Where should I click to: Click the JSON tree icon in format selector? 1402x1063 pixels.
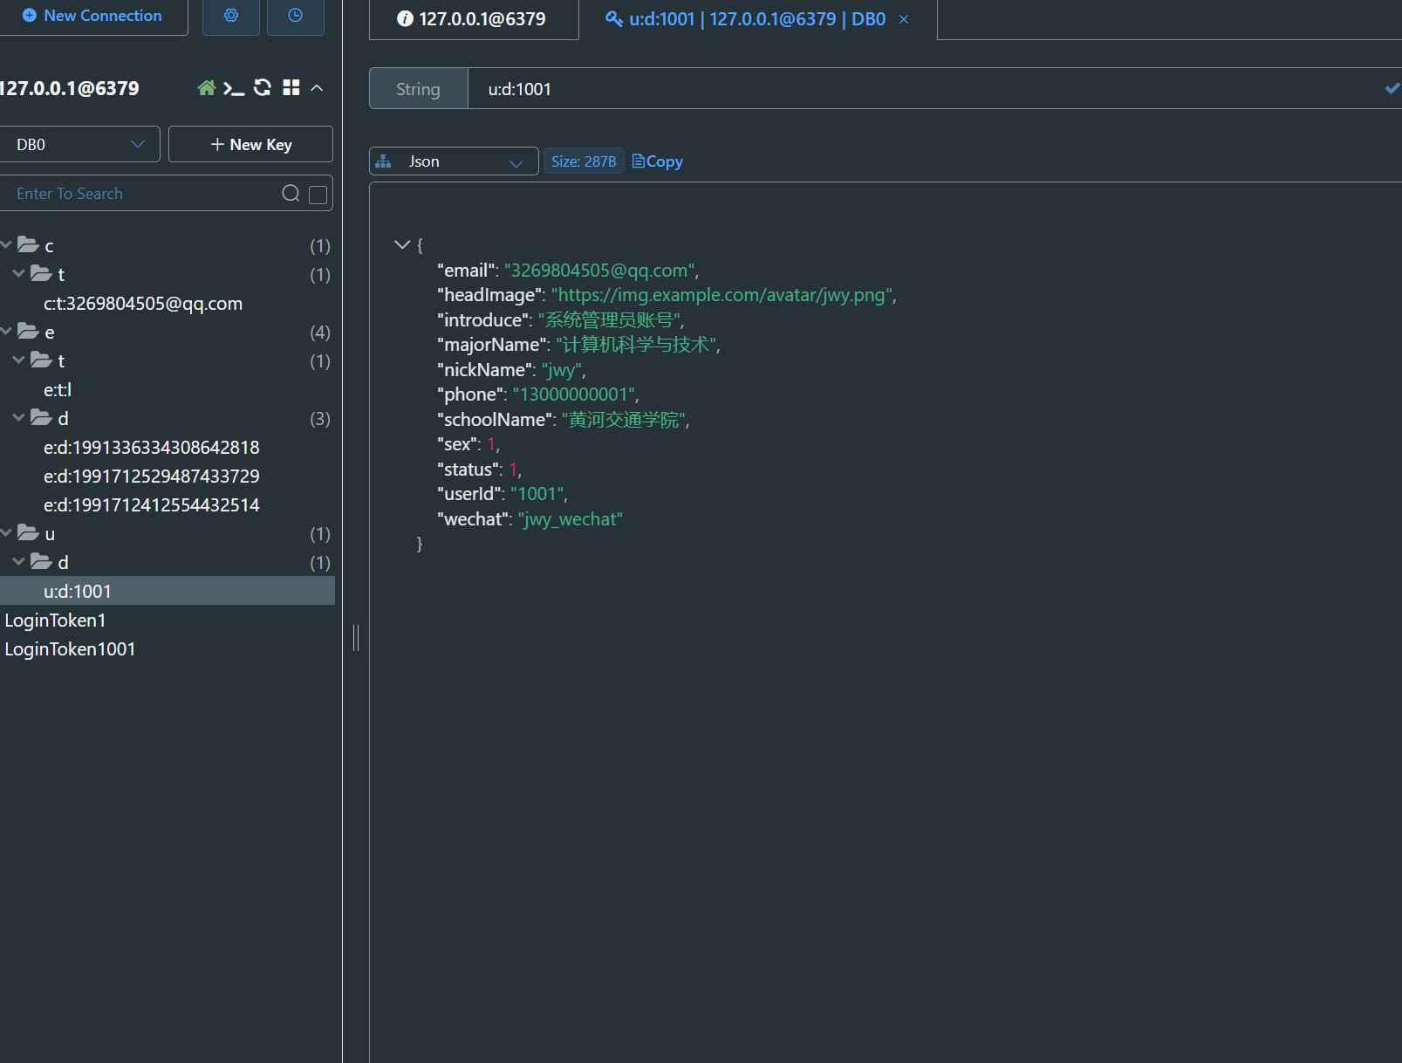pyautogui.click(x=384, y=161)
